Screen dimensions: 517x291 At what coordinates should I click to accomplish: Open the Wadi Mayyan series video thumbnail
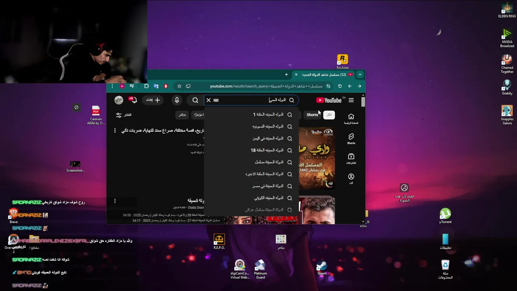pyautogui.click(x=317, y=158)
